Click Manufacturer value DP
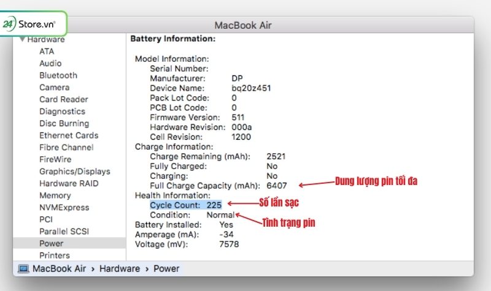Screen dimensions: 491x291 click(237, 78)
